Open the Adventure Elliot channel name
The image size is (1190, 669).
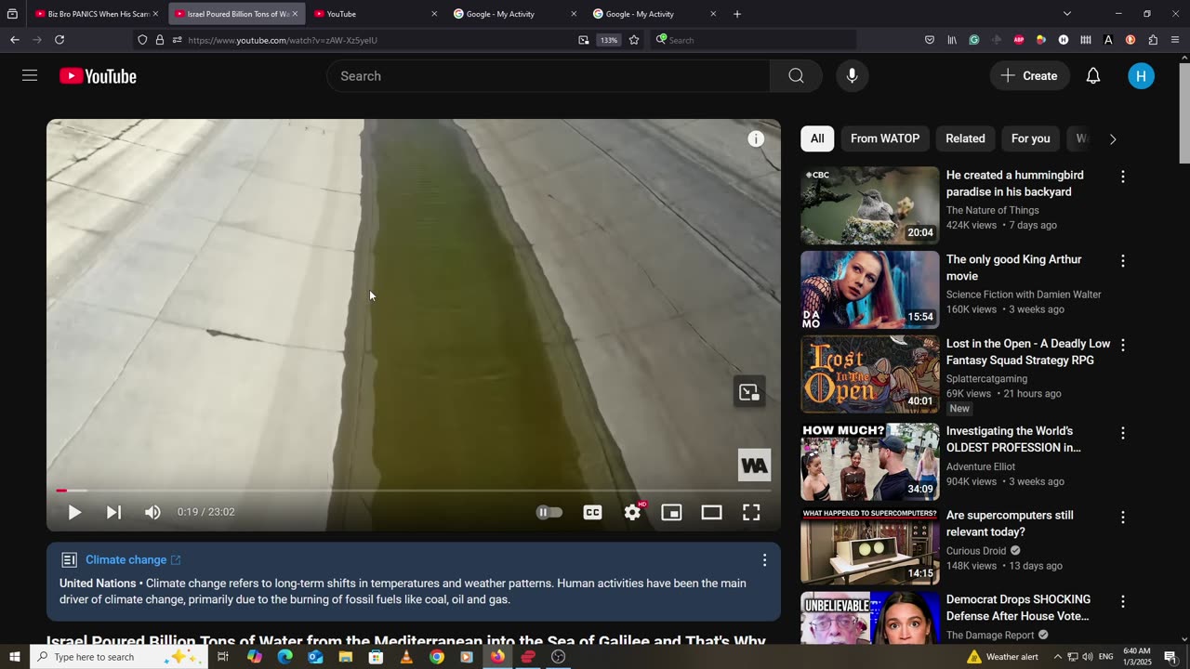coord(980,466)
